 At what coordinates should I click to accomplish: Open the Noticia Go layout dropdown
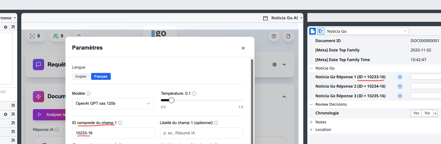[x=367, y=31]
